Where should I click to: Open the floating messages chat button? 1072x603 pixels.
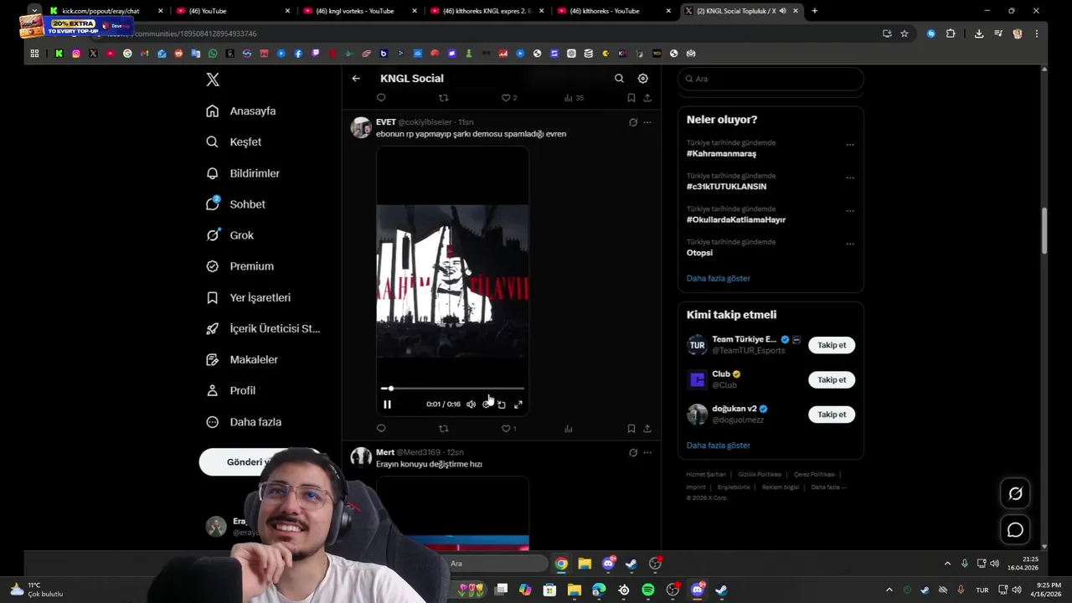pos(1015,530)
